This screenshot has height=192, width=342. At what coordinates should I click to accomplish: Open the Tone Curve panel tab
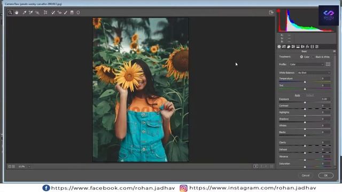pyautogui.click(x=284, y=46)
